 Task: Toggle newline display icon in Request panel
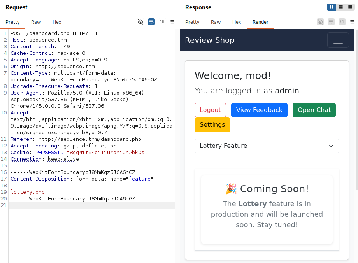(x=162, y=22)
